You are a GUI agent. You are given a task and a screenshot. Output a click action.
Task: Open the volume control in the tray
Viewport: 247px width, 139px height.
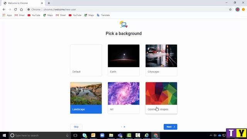tap(215, 136)
